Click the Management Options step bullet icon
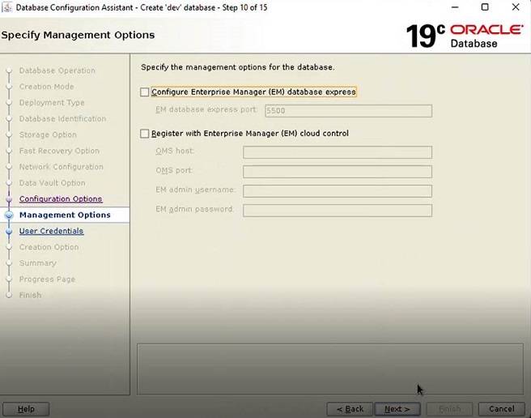 (9, 215)
